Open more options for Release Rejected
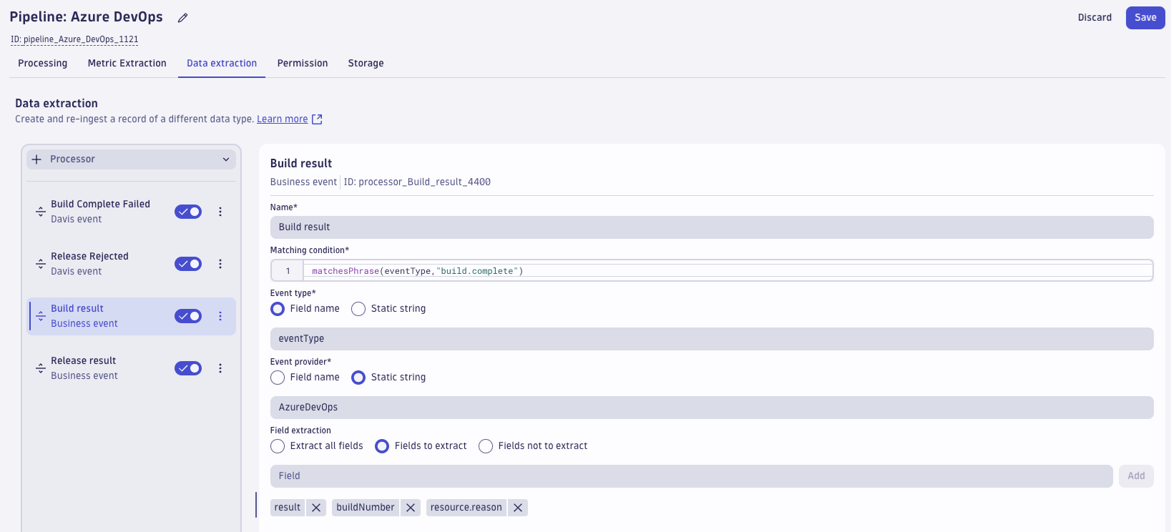Viewport: 1171px width, 532px height. [x=220, y=264]
